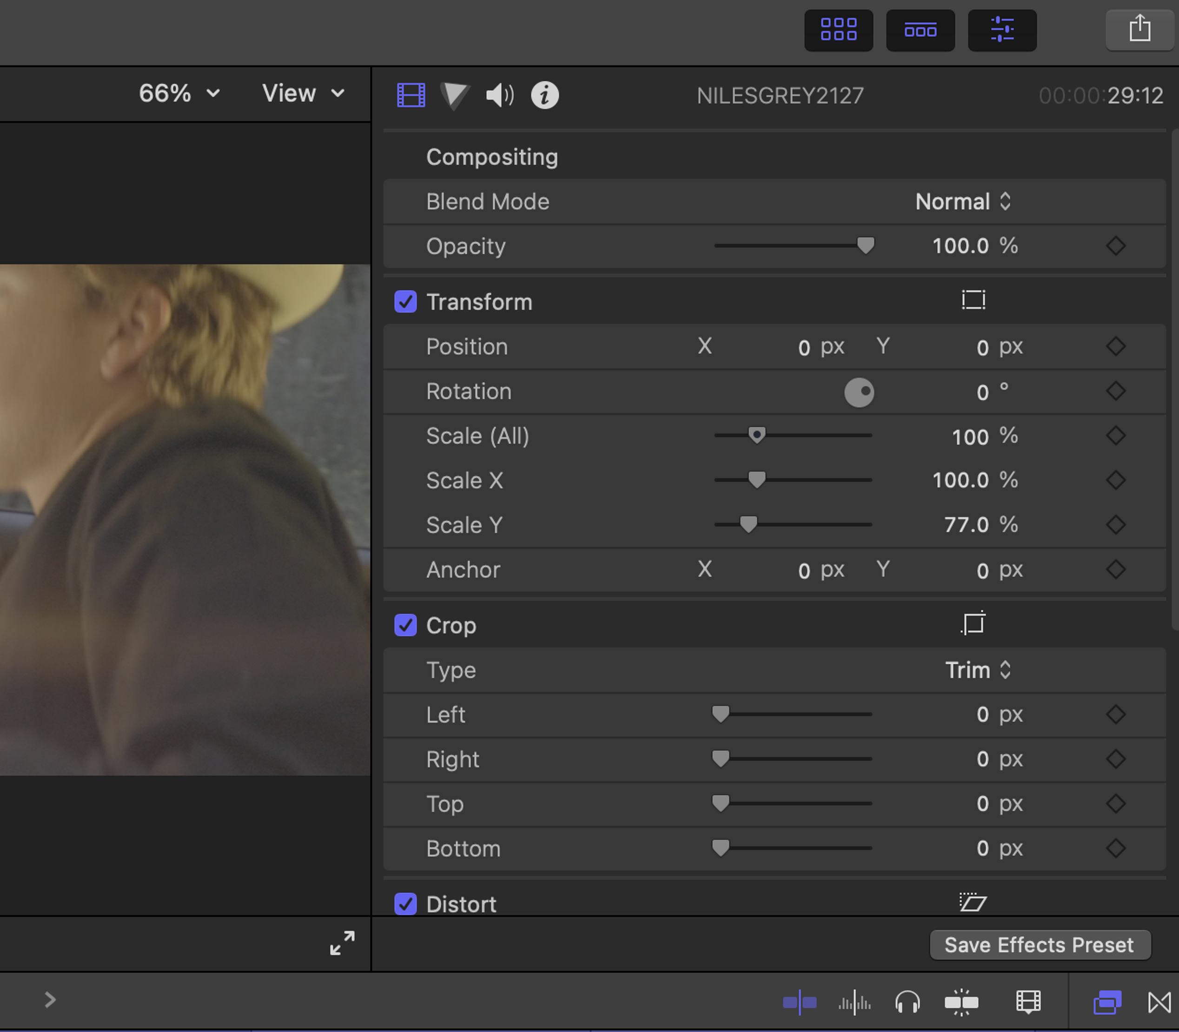The image size is (1179, 1032).
Task: Toggle snapping in the timeline
Action: 961,1003
